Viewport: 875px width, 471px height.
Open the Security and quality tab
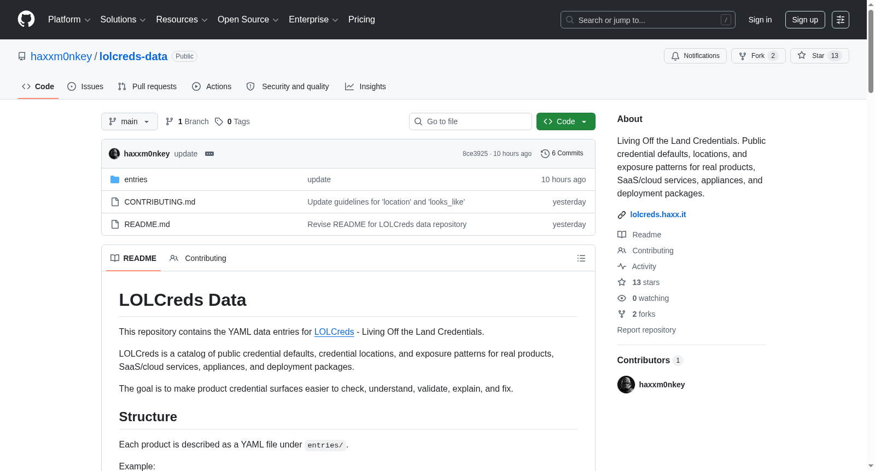coord(288,86)
